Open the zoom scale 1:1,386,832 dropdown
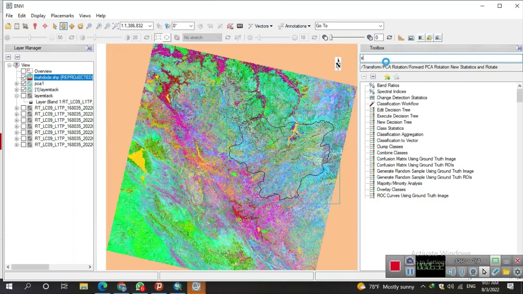Screen dimensions: 523x294 150,26
